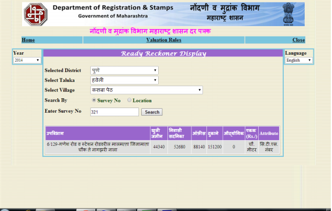Click the दुकाने column header

click(215, 133)
